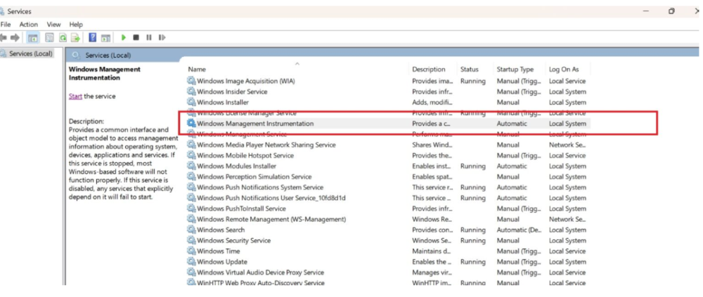Image resolution: width=703 pixels, height=297 pixels.
Task: Click 'Enables spat...' description cell
Action: [432, 177]
